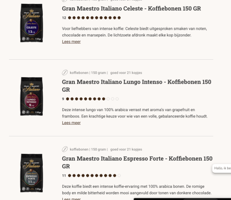Image resolution: width=231 pixels, height=200 pixels.
Task: Click the Celeste intensity dots rating
Action: [94, 18]
